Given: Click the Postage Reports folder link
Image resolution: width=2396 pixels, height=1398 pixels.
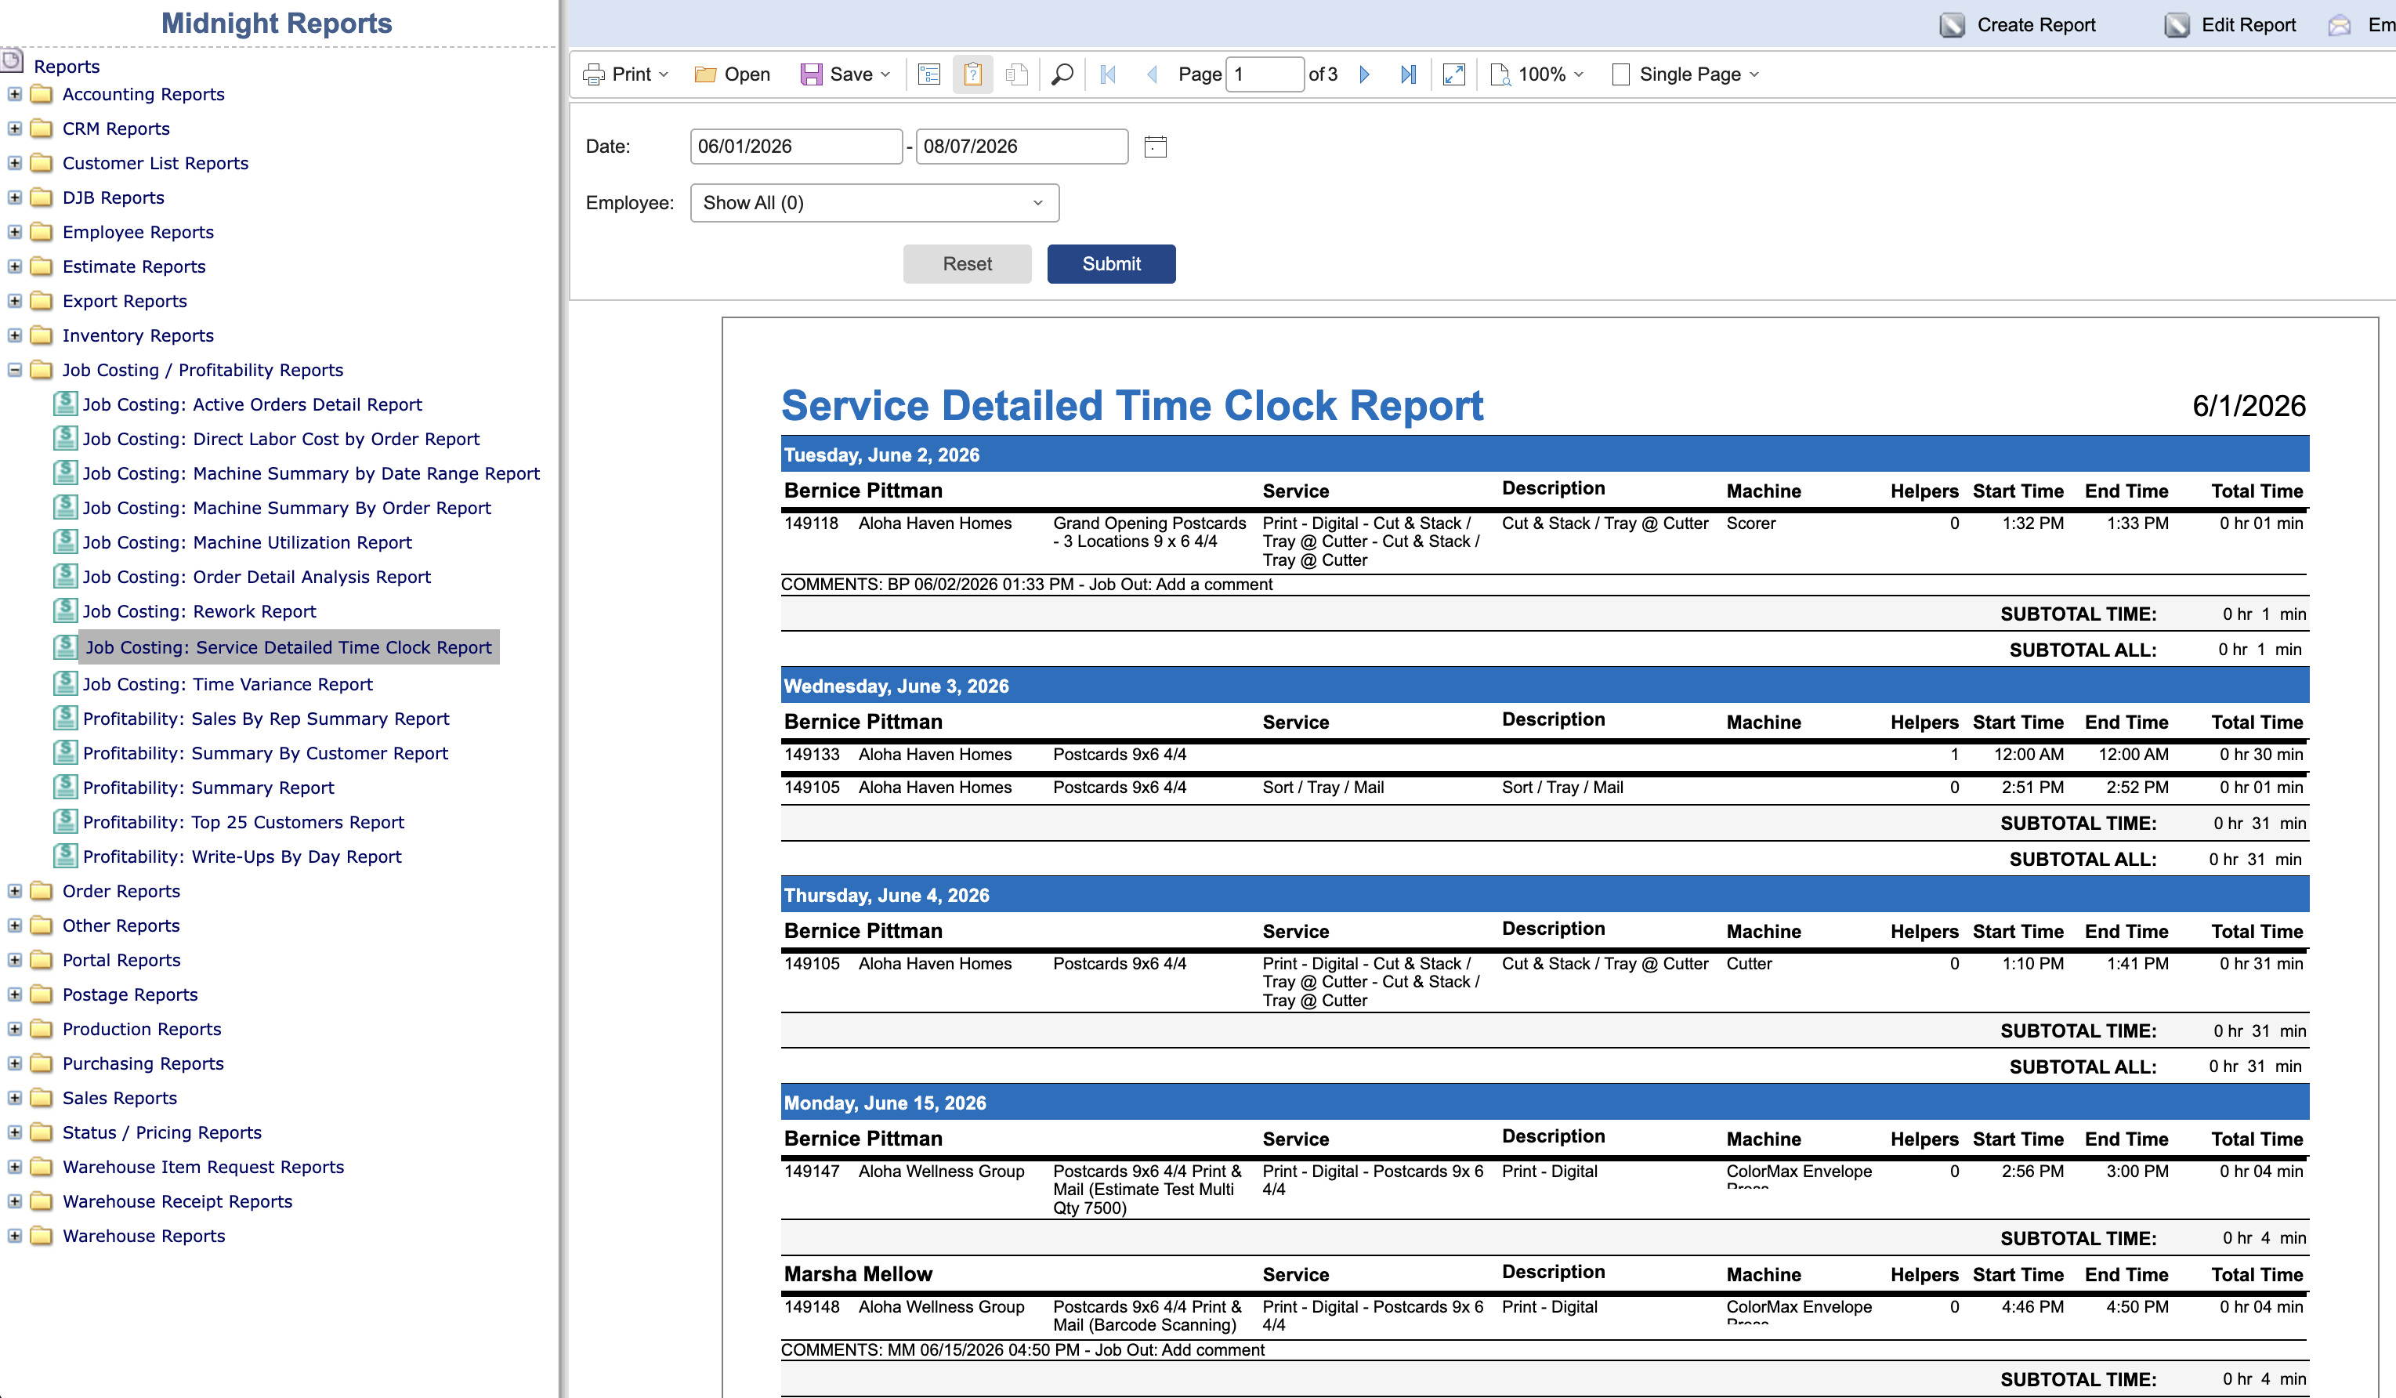Looking at the screenshot, I should [x=129, y=994].
